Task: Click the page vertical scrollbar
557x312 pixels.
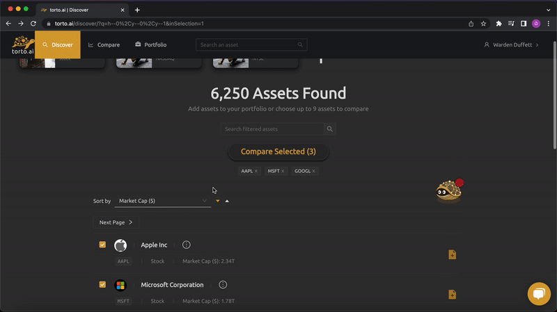Action: (x=555, y=95)
